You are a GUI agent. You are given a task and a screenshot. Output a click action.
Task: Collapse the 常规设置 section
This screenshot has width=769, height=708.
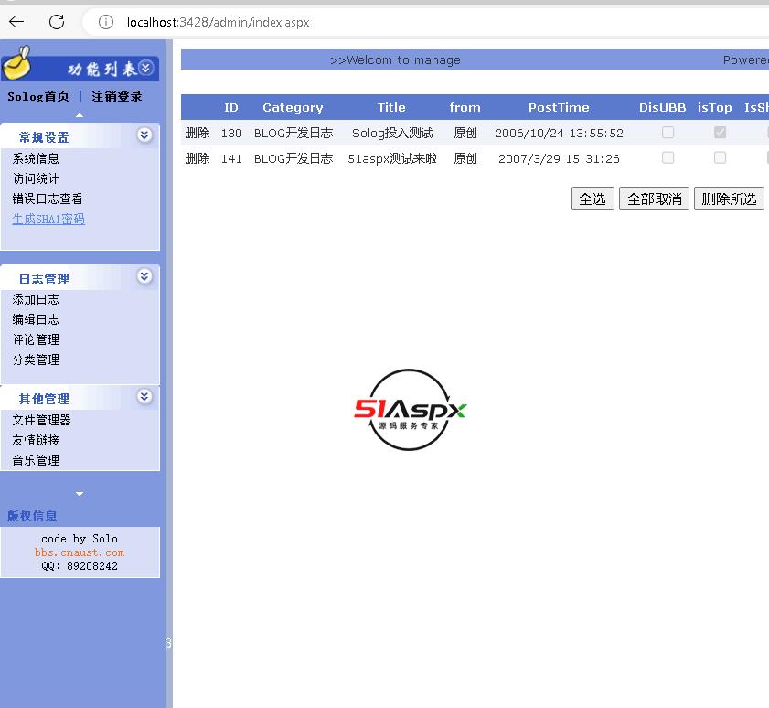click(144, 135)
